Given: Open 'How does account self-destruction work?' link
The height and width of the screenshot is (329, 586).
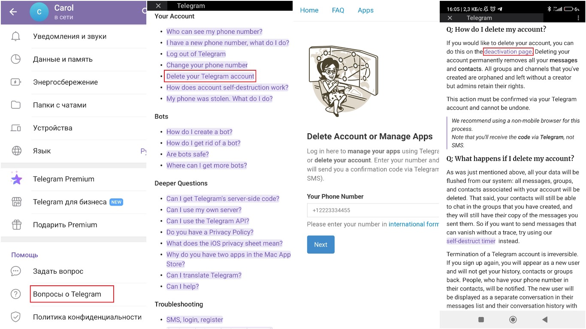Looking at the screenshot, I should [227, 87].
